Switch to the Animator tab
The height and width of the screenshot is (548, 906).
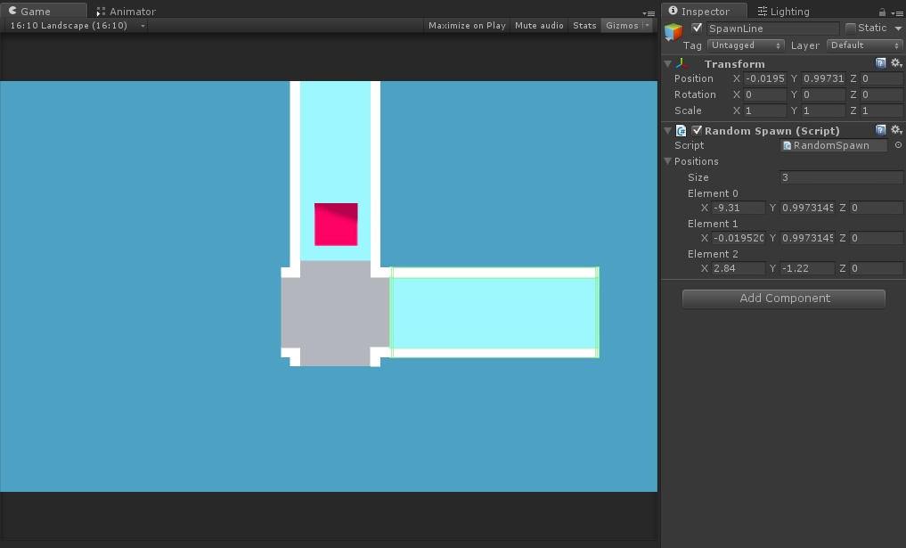125,12
